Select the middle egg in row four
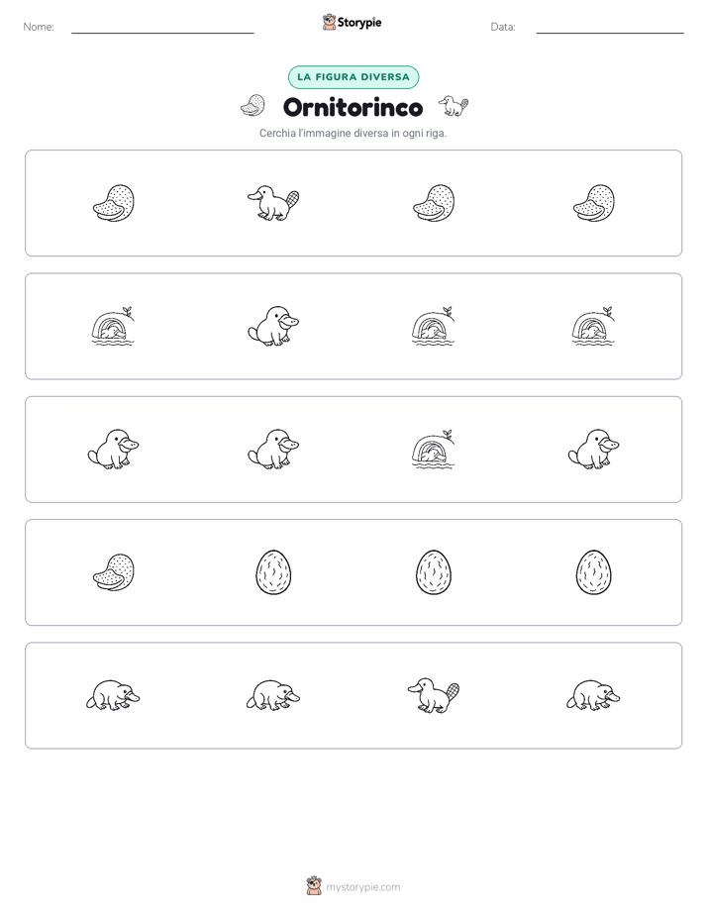The image size is (707, 915). coord(434,572)
